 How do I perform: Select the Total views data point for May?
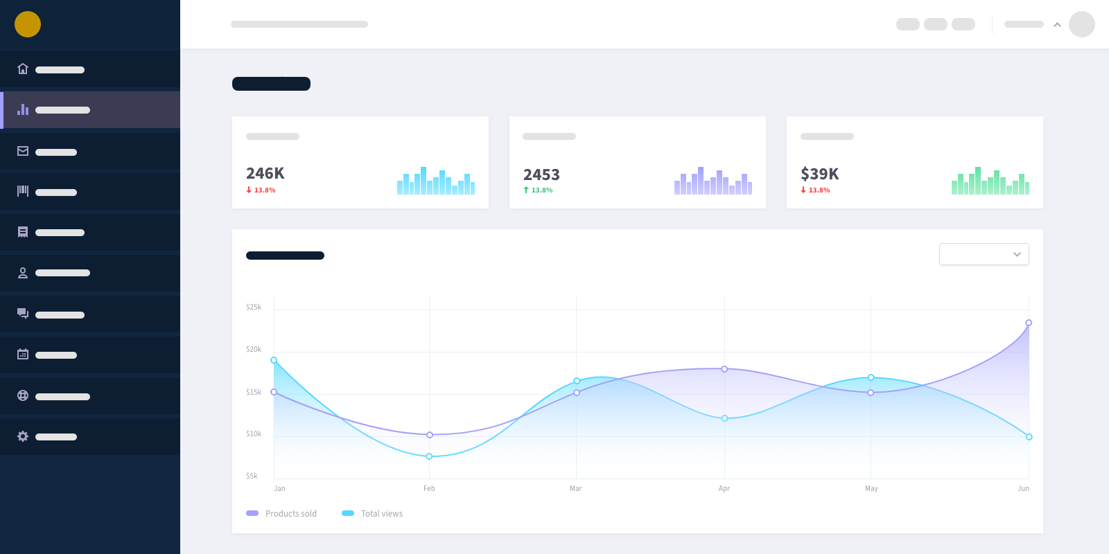tap(871, 377)
